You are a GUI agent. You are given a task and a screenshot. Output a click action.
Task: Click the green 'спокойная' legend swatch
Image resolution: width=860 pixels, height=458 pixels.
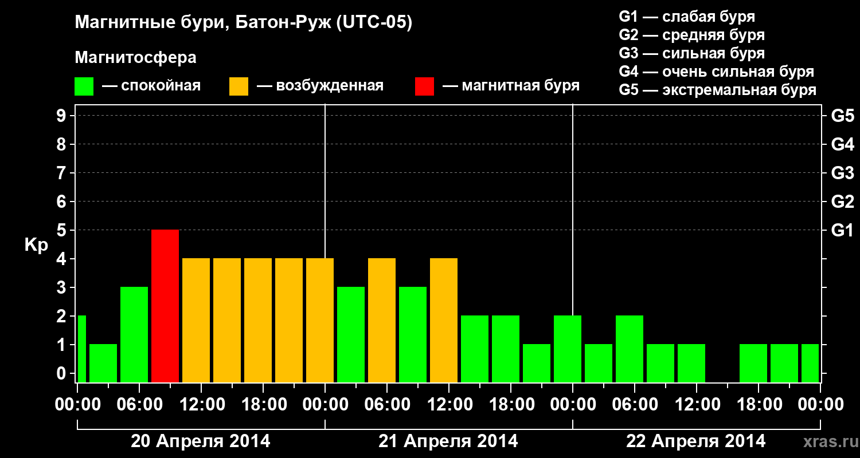(x=84, y=86)
